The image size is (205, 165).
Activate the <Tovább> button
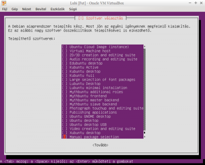tap(100, 145)
